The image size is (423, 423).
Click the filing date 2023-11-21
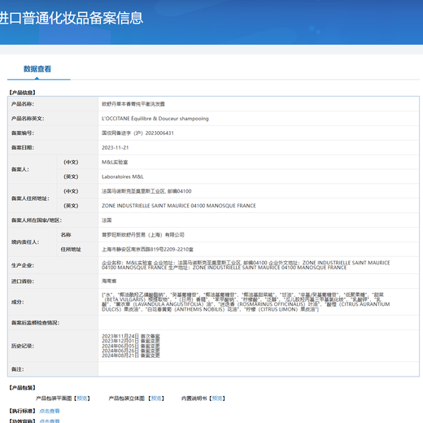tap(115, 147)
